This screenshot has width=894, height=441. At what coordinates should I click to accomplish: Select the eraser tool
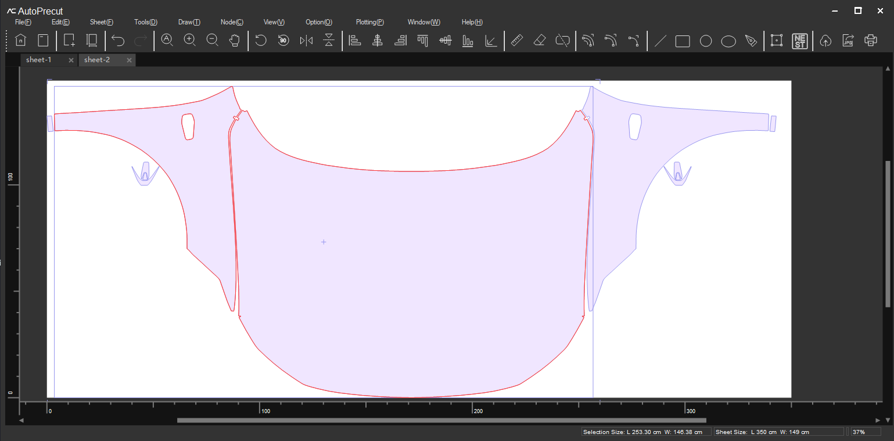coord(540,40)
